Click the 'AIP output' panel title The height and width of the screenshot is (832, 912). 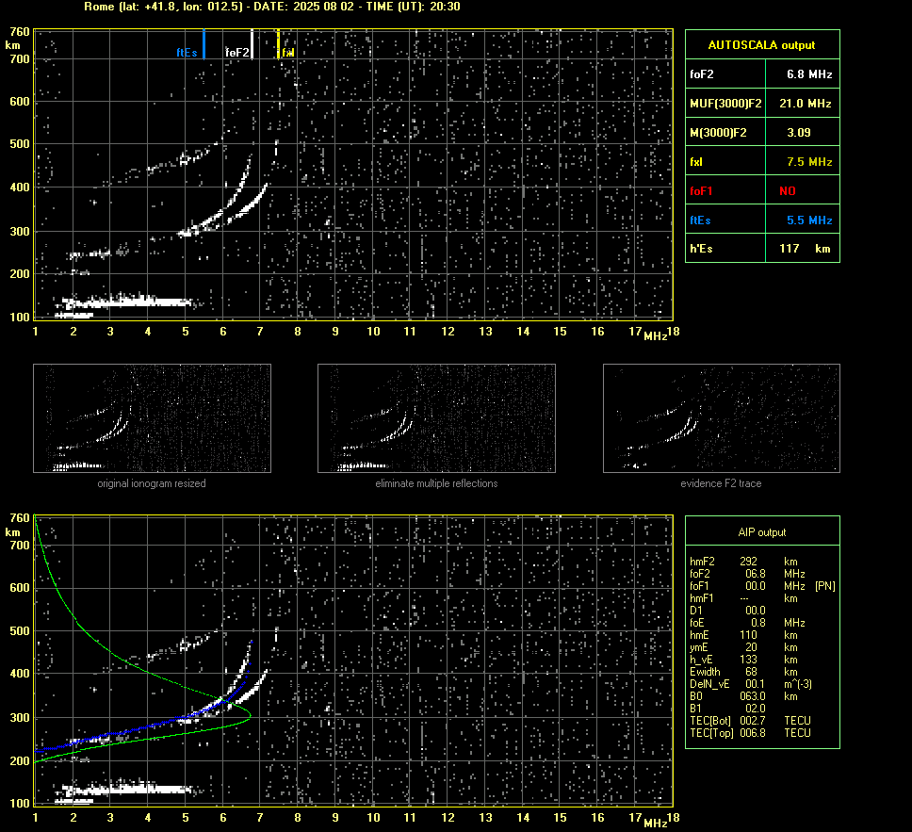762,532
